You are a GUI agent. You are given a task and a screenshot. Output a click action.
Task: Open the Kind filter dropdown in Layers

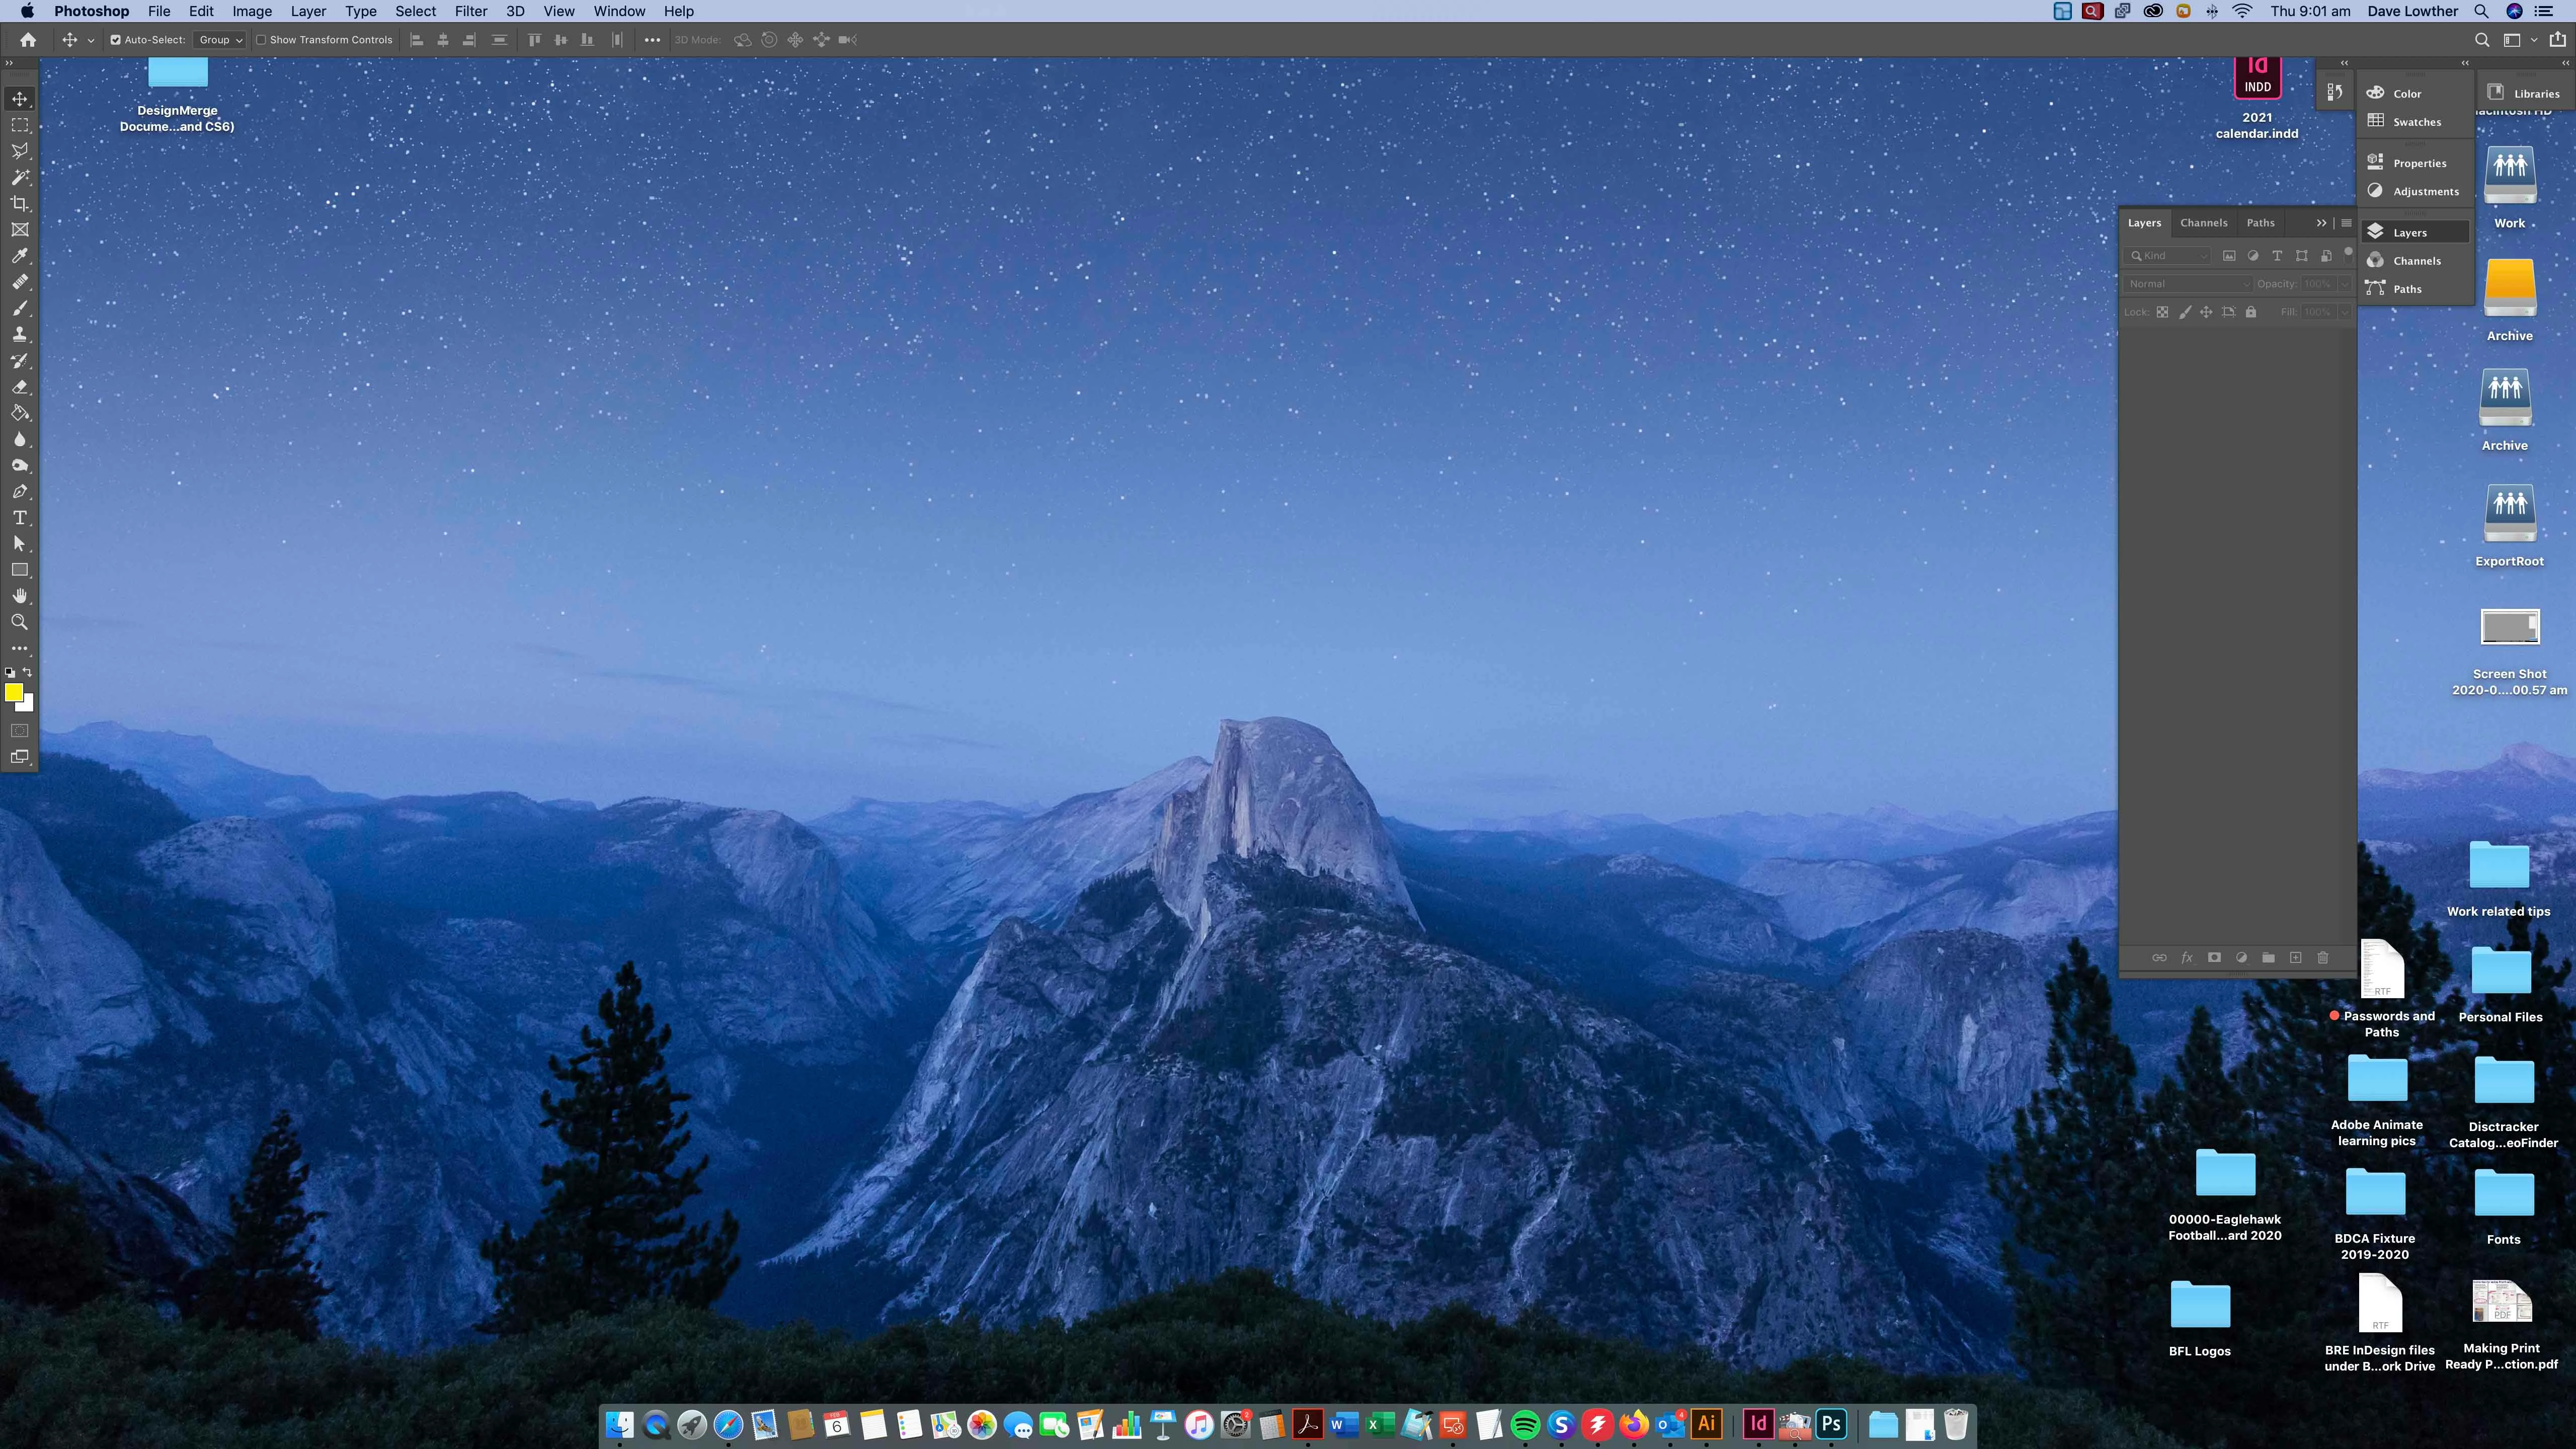point(2168,256)
